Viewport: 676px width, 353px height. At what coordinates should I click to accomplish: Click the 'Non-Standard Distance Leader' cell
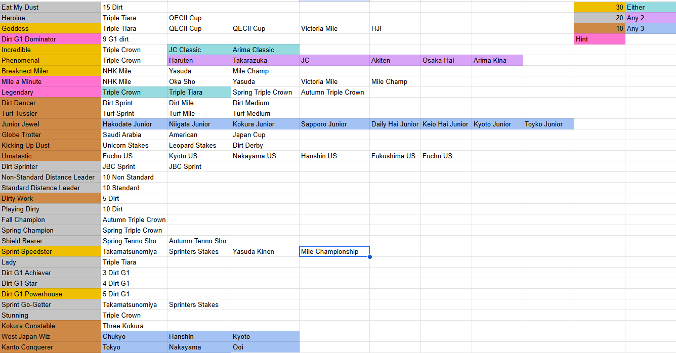pyautogui.click(x=51, y=177)
